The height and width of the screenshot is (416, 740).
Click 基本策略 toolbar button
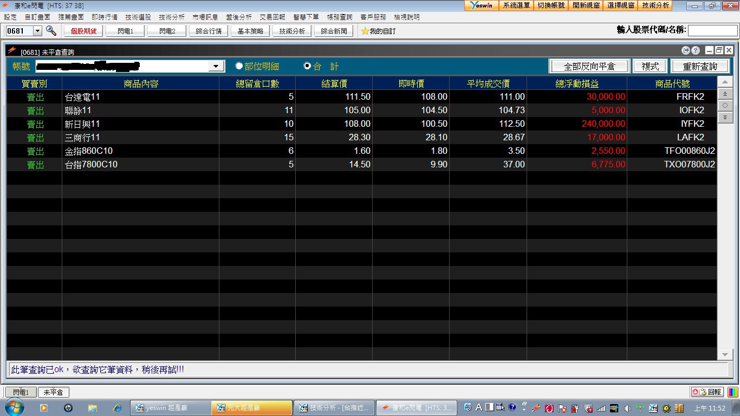point(250,31)
